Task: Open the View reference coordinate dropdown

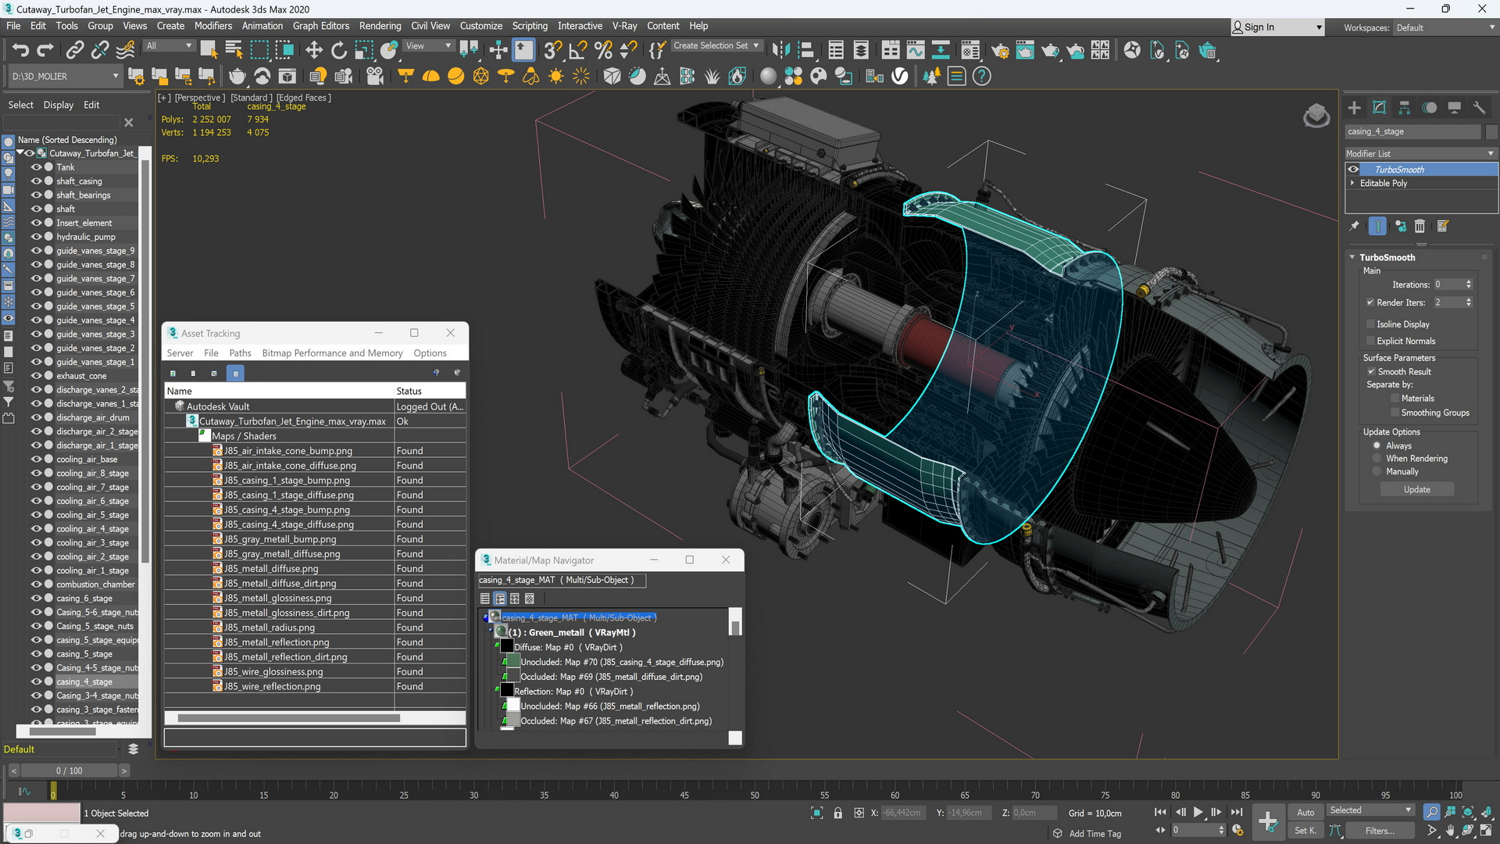Action: (x=429, y=46)
